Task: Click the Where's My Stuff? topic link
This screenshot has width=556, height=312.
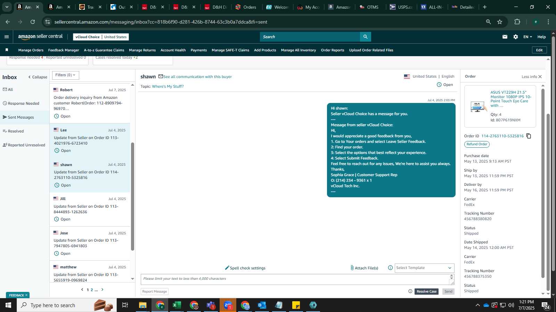Action: pos(168,86)
